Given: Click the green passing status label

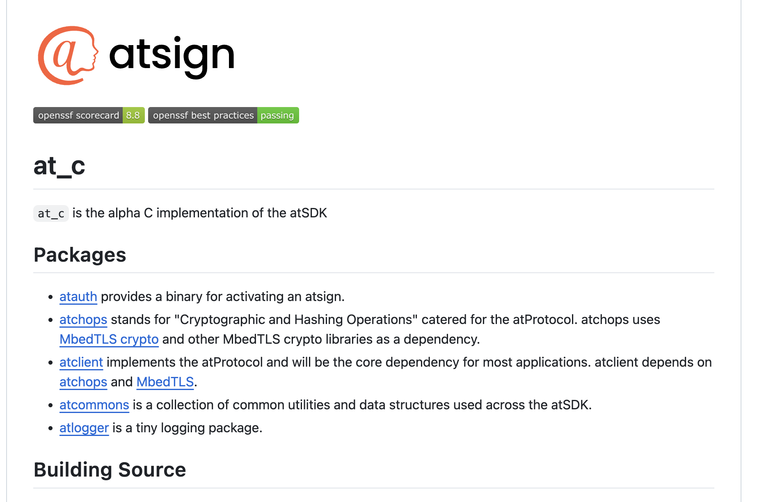Looking at the screenshot, I should point(278,115).
